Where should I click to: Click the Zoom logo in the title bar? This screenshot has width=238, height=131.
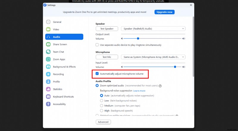pos(45,5)
